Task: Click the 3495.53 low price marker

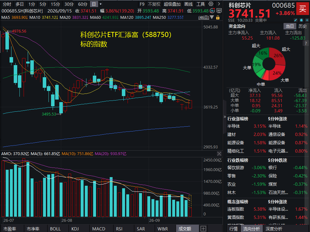Action: point(49,114)
